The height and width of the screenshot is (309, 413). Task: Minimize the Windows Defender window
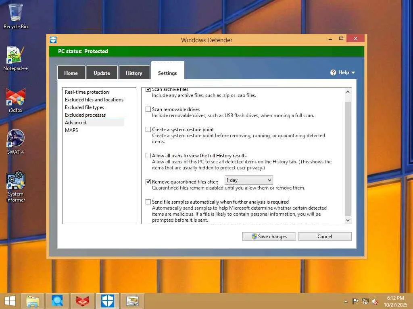330,39
